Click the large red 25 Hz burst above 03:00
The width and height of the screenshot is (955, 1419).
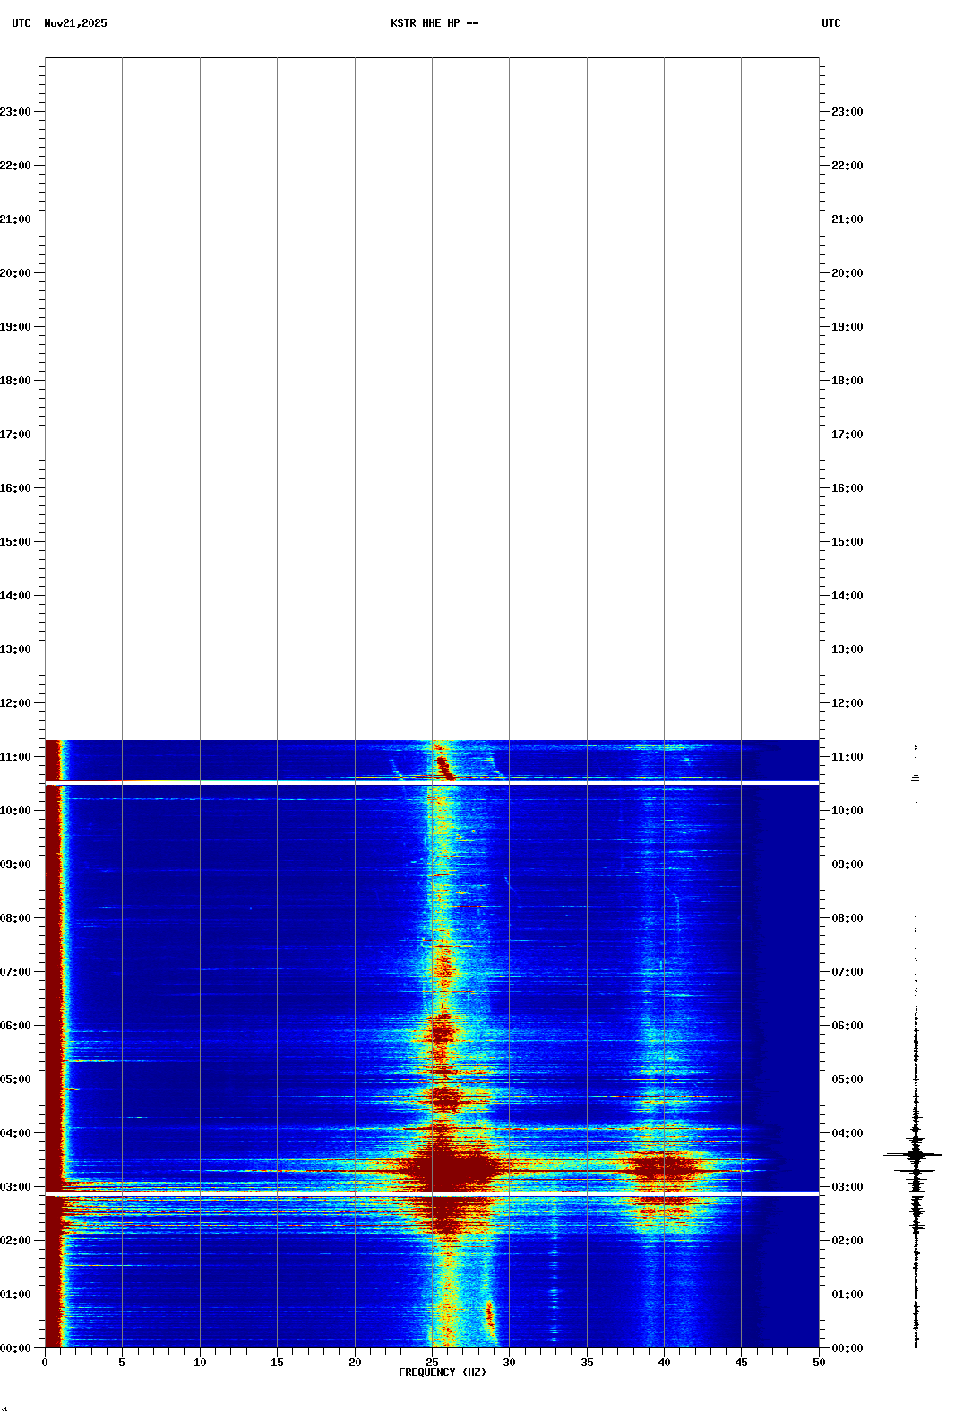pos(448,1167)
